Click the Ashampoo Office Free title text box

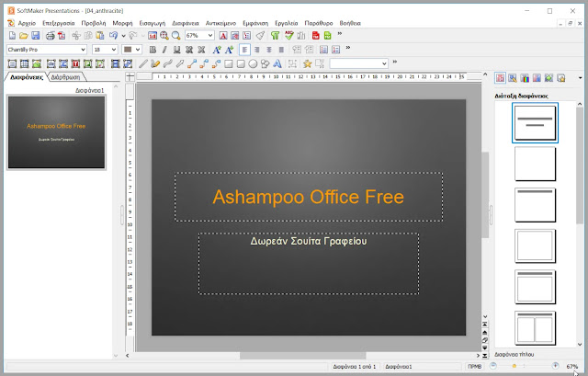[309, 197]
